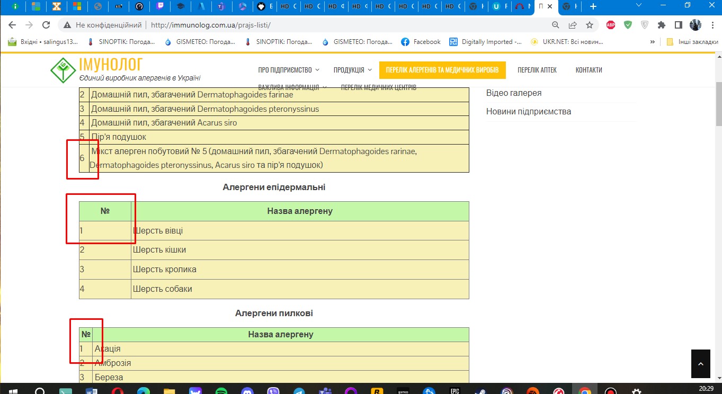Click Перелік алергенів та медичних виробів button
Image resolution: width=722 pixels, height=394 pixels.
point(442,70)
